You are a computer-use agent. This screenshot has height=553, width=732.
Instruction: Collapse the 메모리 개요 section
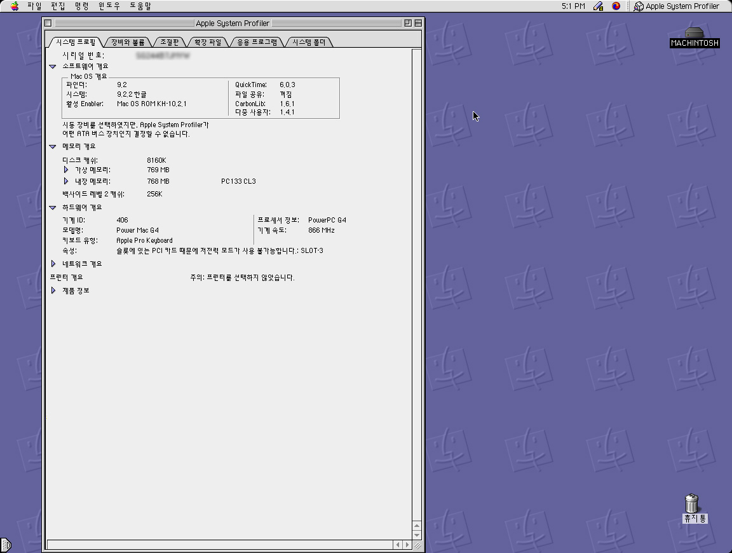(x=53, y=146)
